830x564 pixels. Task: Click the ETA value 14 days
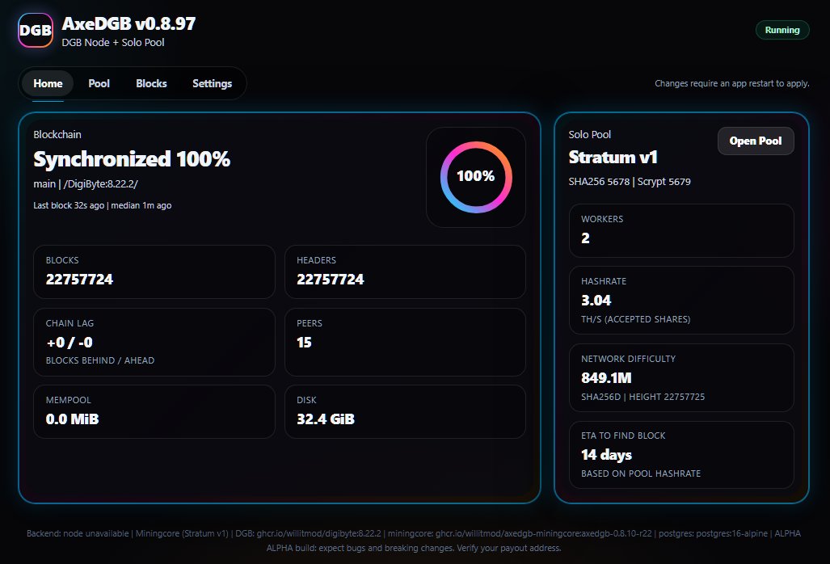[x=606, y=455]
